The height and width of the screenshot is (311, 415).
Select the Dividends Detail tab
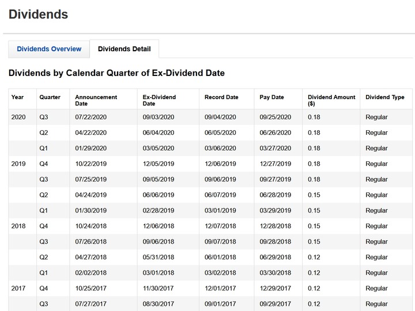[124, 49]
